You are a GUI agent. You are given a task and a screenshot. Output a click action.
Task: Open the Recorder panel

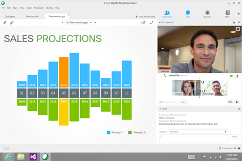coord(207,14)
